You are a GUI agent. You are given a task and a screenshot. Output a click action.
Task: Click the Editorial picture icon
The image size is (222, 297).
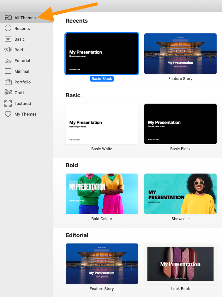tap(8, 60)
